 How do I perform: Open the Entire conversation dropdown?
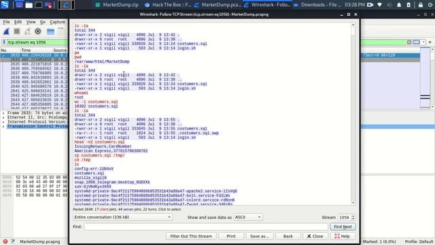click(122, 217)
